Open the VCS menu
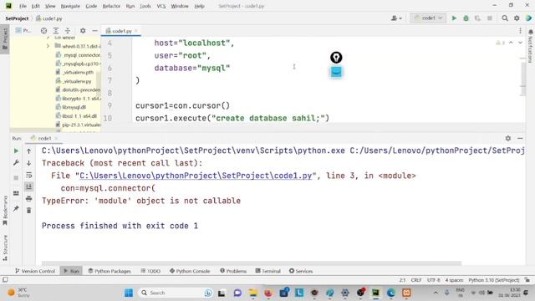535x301 pixels. pos(161,6)
